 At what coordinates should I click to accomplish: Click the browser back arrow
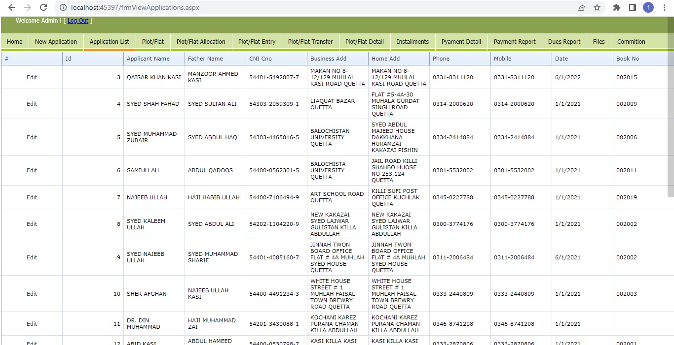pyautogui.click(x=12, y=7)
